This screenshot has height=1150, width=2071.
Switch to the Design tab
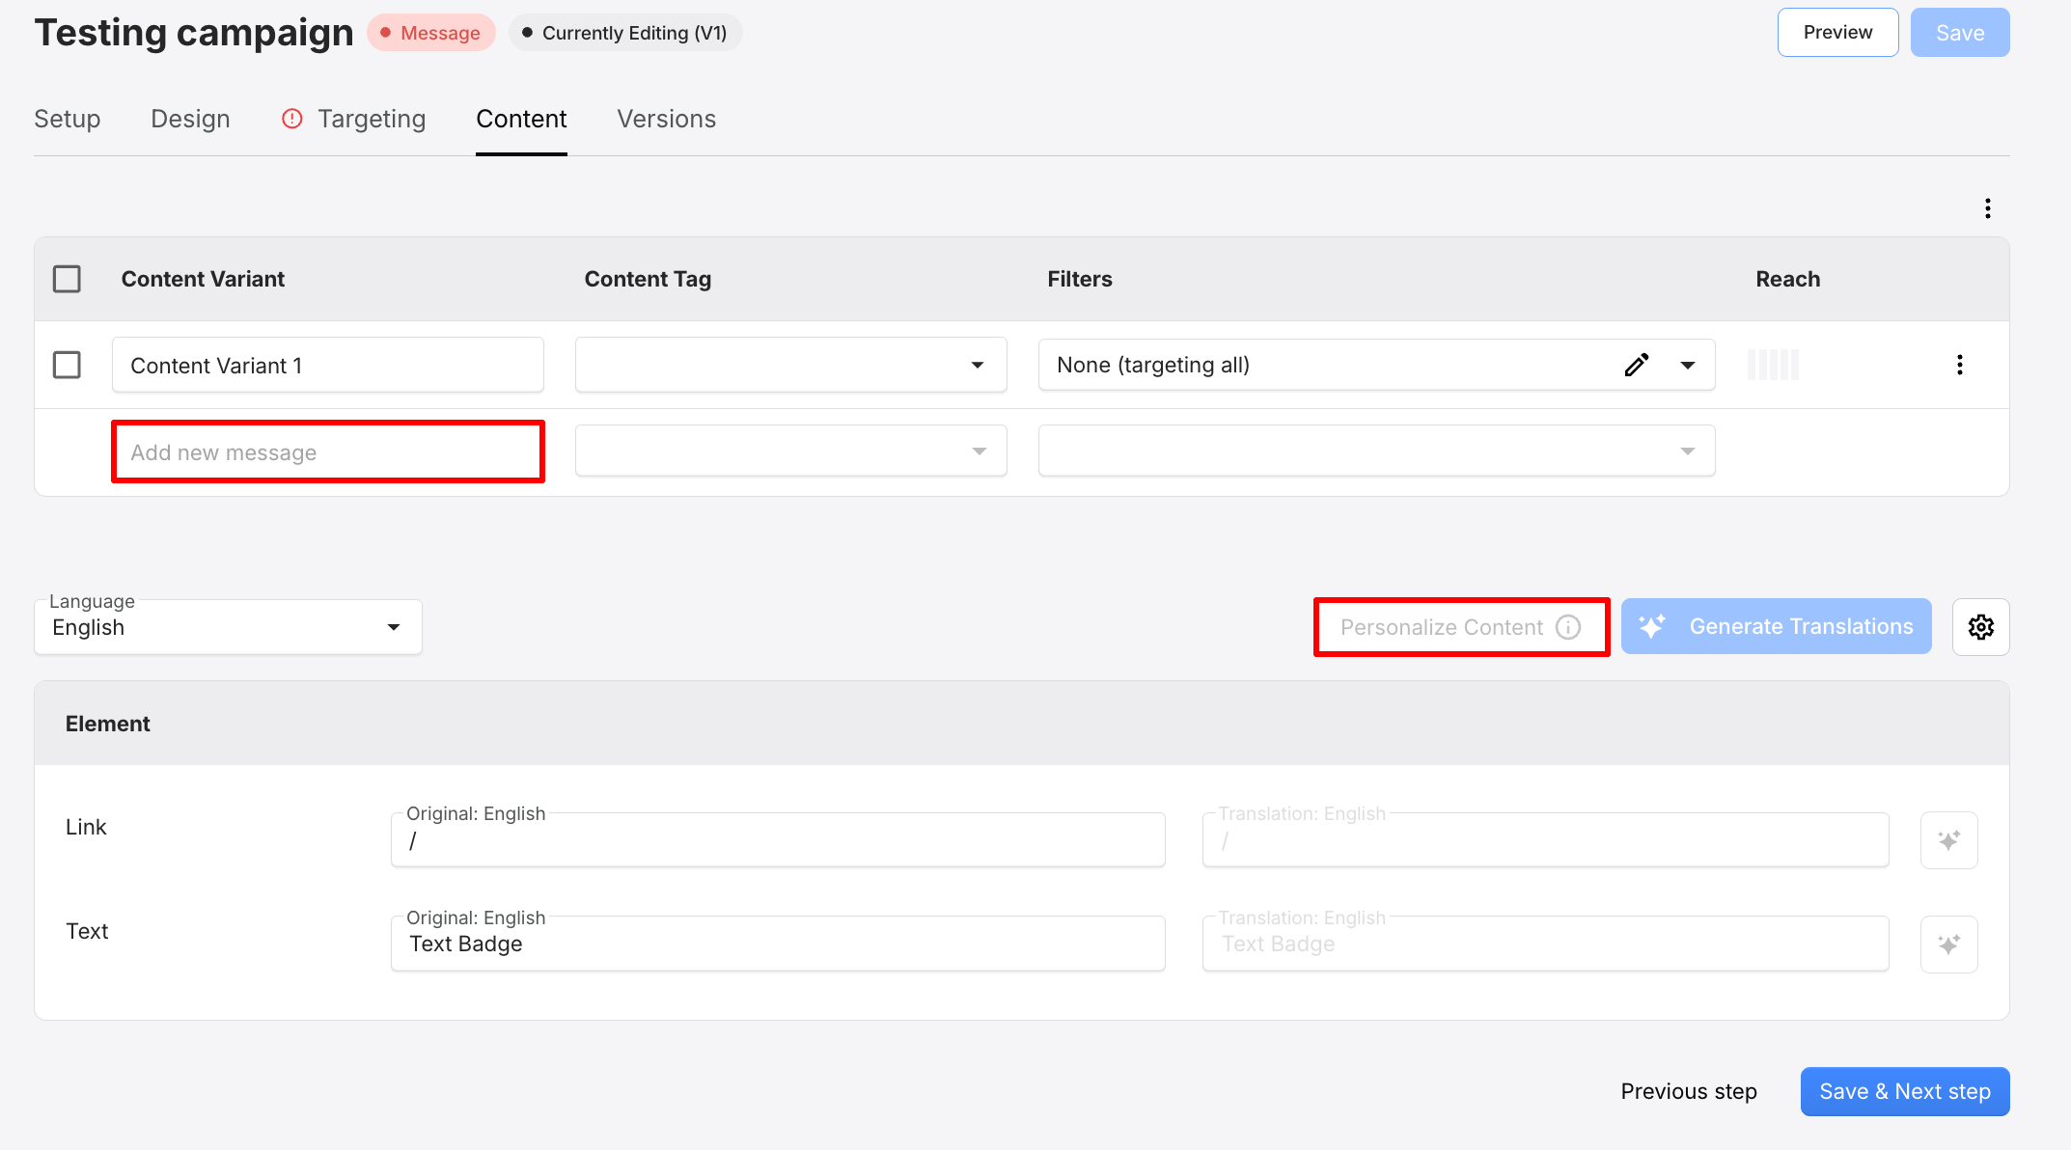189,119
